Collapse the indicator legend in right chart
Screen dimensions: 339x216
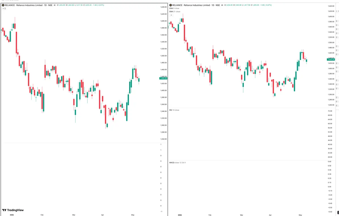(171, 15)
